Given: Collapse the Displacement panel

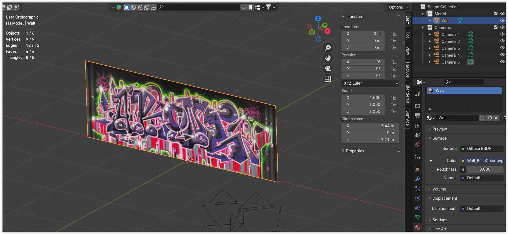Looking at the screenshot, I should click(430, 198).
